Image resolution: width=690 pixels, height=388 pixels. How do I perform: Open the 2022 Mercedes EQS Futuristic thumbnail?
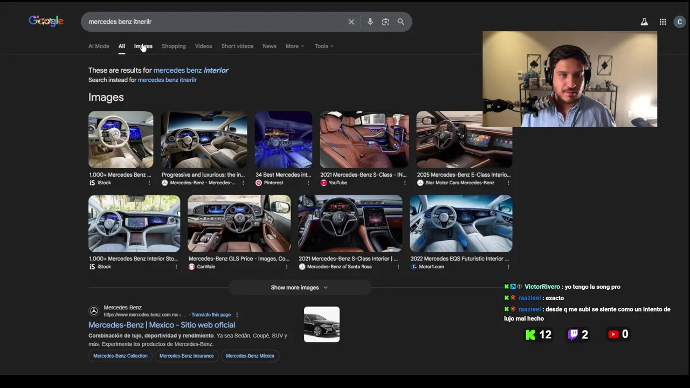pos(461,224)
